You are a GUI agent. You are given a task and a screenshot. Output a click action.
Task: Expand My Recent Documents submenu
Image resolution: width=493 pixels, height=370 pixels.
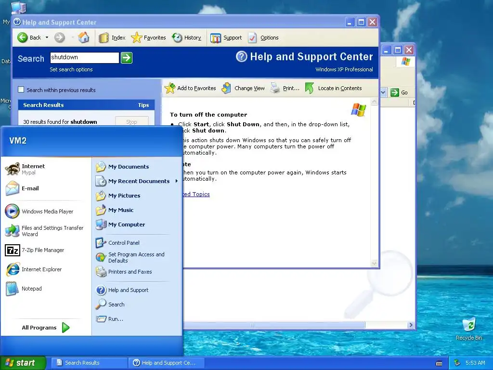click(x=137, y=181)
